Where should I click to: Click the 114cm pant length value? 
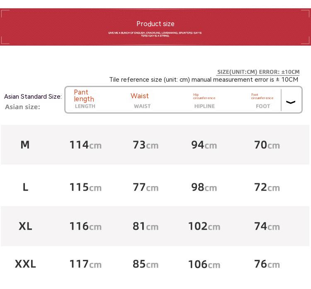pos(85,145)
